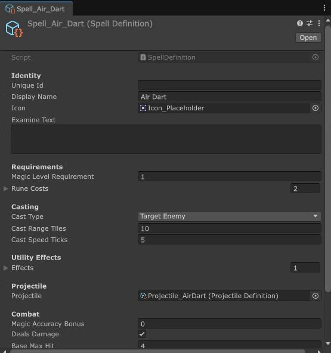This screenshot has width=331, height=353.
Task: Click the Projectile_AirDart asset icon
Action: point(143,296)
